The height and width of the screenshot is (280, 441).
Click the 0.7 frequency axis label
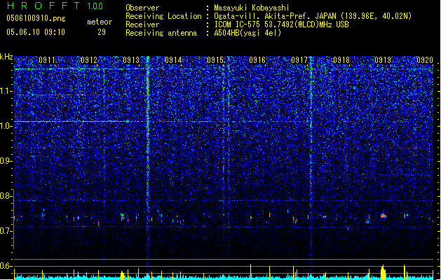[6, 231]
